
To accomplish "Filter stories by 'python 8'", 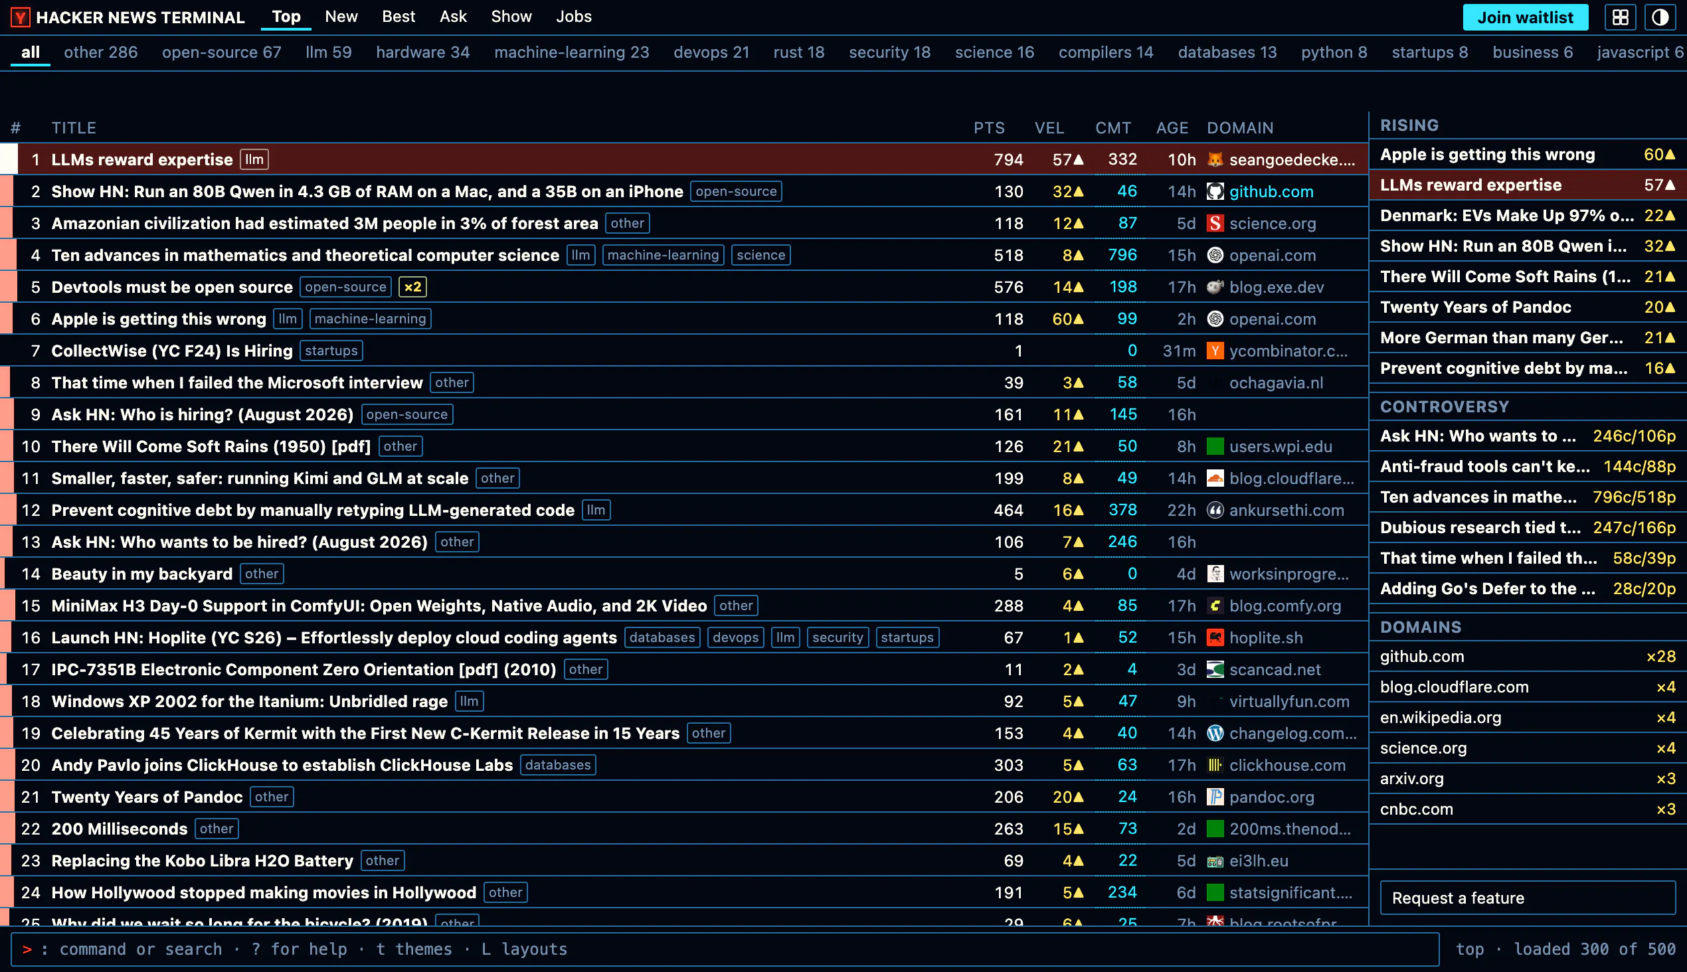I will coord(1334,52).
